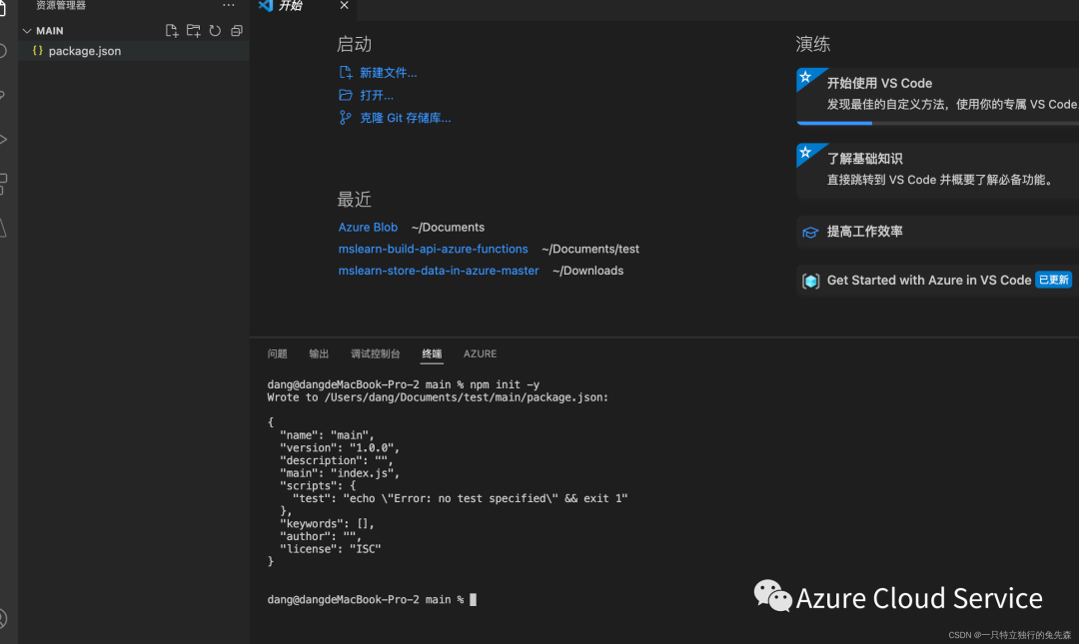Click 克隆 Git 存储库... link
This screenshot has height=644, width=1079.
tap(406, 119)
